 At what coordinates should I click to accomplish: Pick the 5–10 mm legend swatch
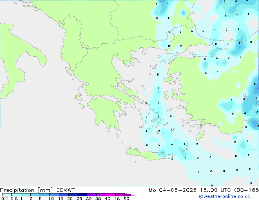pos(45,195)
